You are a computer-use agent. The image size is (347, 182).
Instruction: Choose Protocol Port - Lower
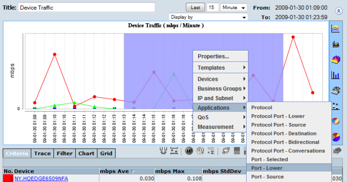[x=289, y=116]
